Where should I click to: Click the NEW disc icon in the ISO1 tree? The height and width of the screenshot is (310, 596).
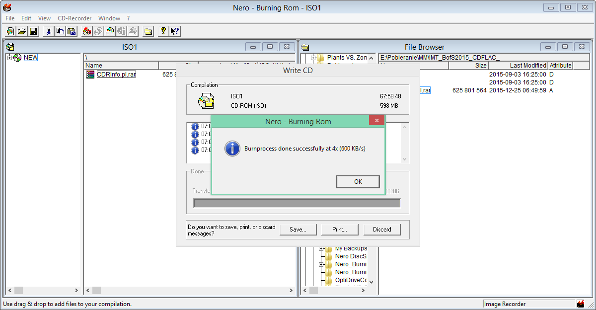pyautogui.click(x=18, y=58)
